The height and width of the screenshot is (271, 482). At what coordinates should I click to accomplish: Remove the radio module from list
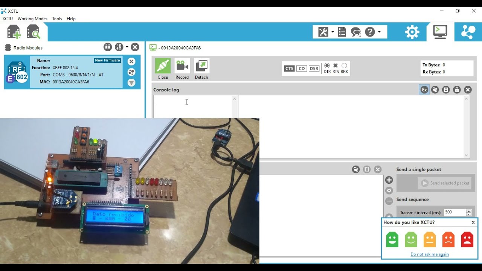(x=131, y=61)
